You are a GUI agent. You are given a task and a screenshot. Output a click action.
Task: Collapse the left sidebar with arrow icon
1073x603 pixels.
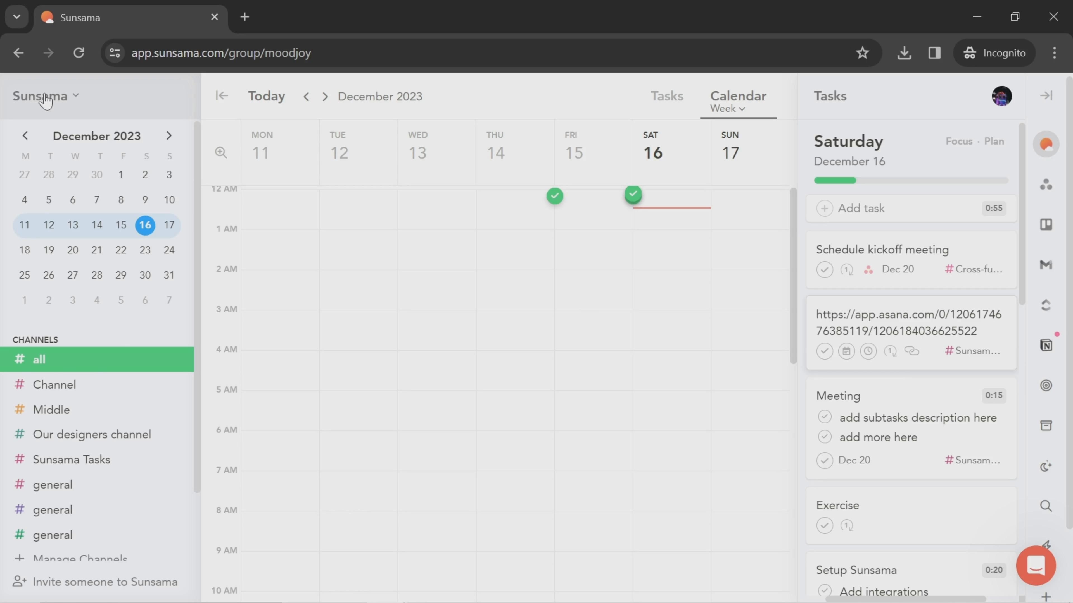coord(222,96)
